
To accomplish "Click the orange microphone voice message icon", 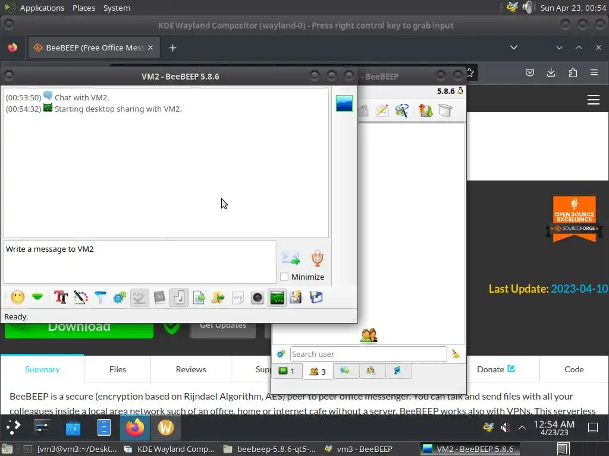I will coord(318,258).
